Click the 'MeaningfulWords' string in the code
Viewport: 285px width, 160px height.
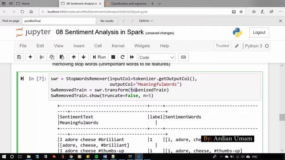pyautogui.click(x=157, y=84)
